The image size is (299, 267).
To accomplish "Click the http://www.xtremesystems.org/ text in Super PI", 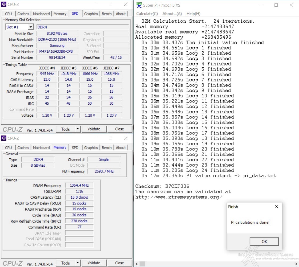I will click(x=179, y=197).
